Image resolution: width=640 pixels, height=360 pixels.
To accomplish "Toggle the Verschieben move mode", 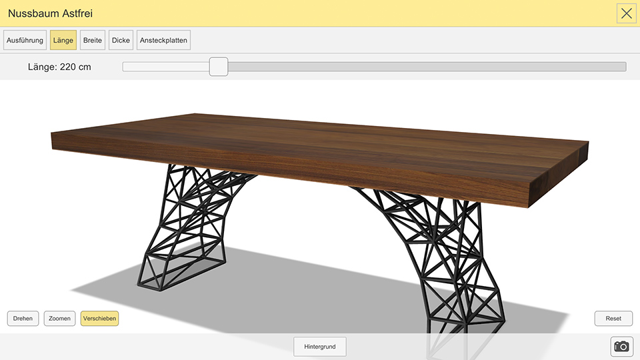I will coord(99,319).
